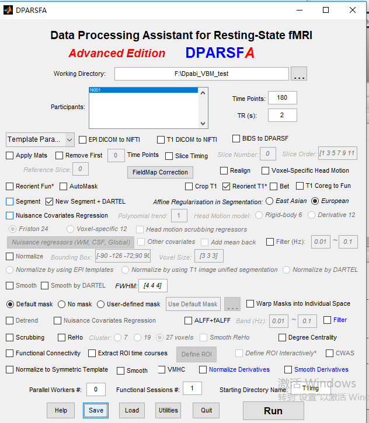Check Voxel-Specific Head Motion
The height and width of the screenshot is (423, 369).
click(x=265, y=171)
